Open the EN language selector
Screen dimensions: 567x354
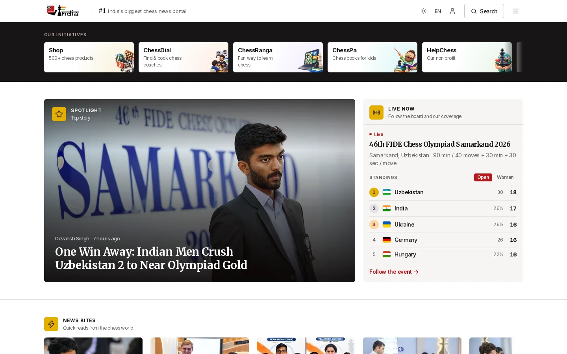coord(438,11)
